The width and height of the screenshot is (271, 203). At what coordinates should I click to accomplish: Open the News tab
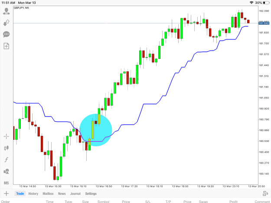(62, 193)
